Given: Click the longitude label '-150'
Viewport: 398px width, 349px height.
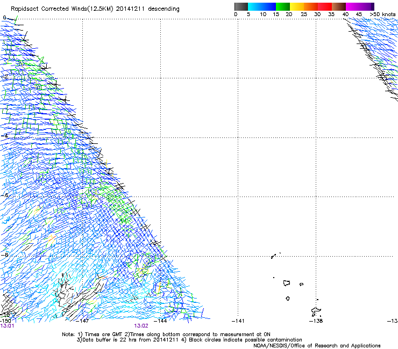Looking at the screenshot, I should pos(5,321).
